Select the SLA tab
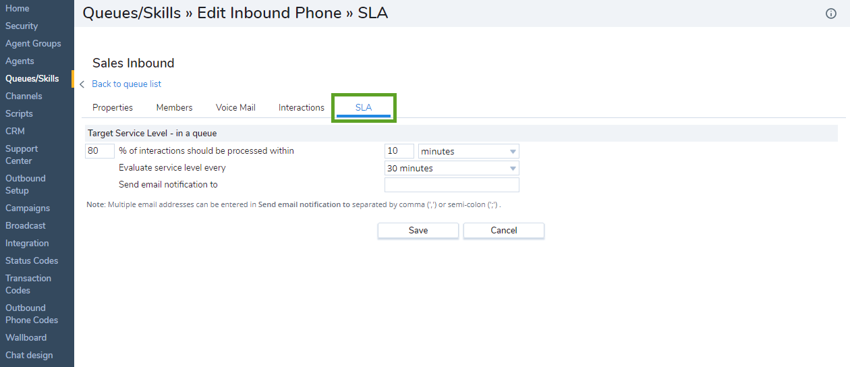The width and height of the screenshot is (850, 367). [x=364, y=108]
